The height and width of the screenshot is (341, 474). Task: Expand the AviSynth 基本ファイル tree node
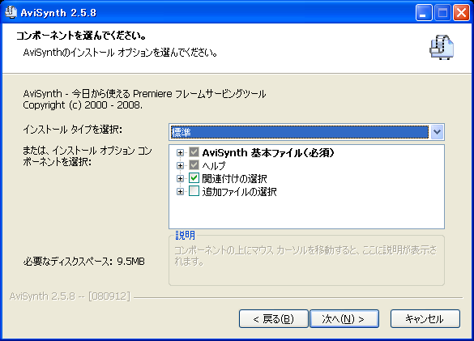point(180,152)
